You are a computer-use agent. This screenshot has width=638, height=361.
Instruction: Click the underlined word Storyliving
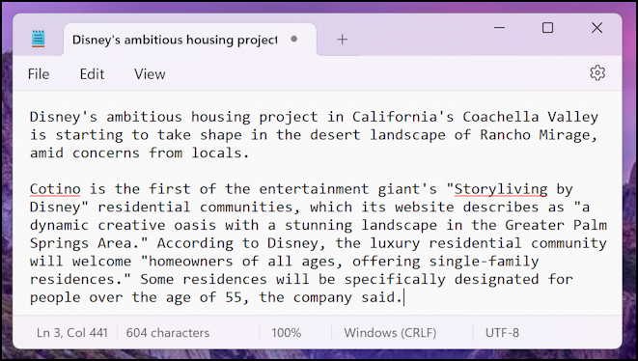[501, 189]
